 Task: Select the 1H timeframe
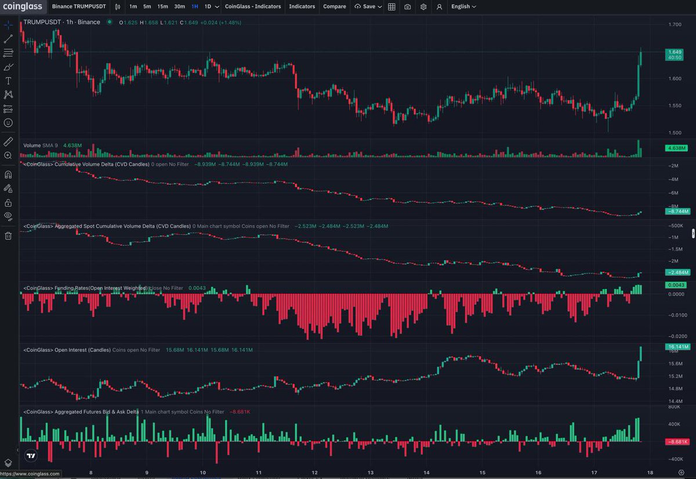click(195, 6)
